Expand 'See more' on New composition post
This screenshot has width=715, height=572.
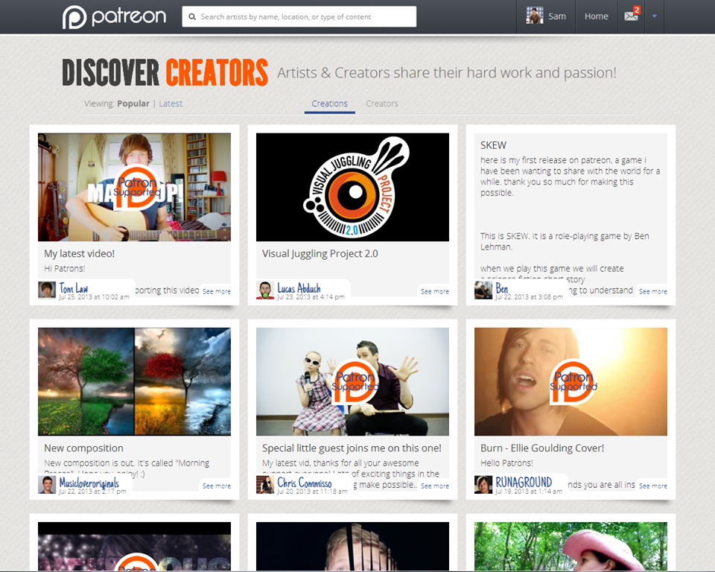[x=217, y=486]
